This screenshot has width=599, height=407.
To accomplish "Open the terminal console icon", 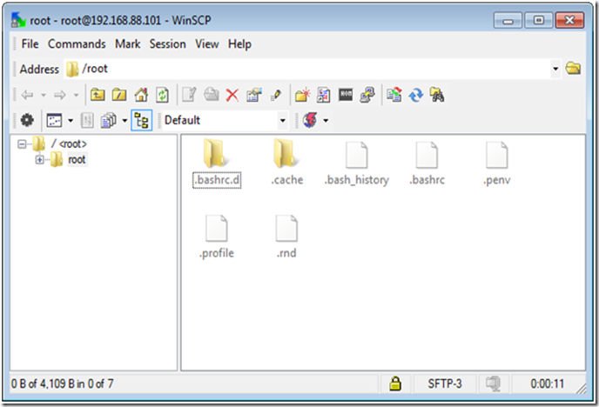I will click(346, 94).
